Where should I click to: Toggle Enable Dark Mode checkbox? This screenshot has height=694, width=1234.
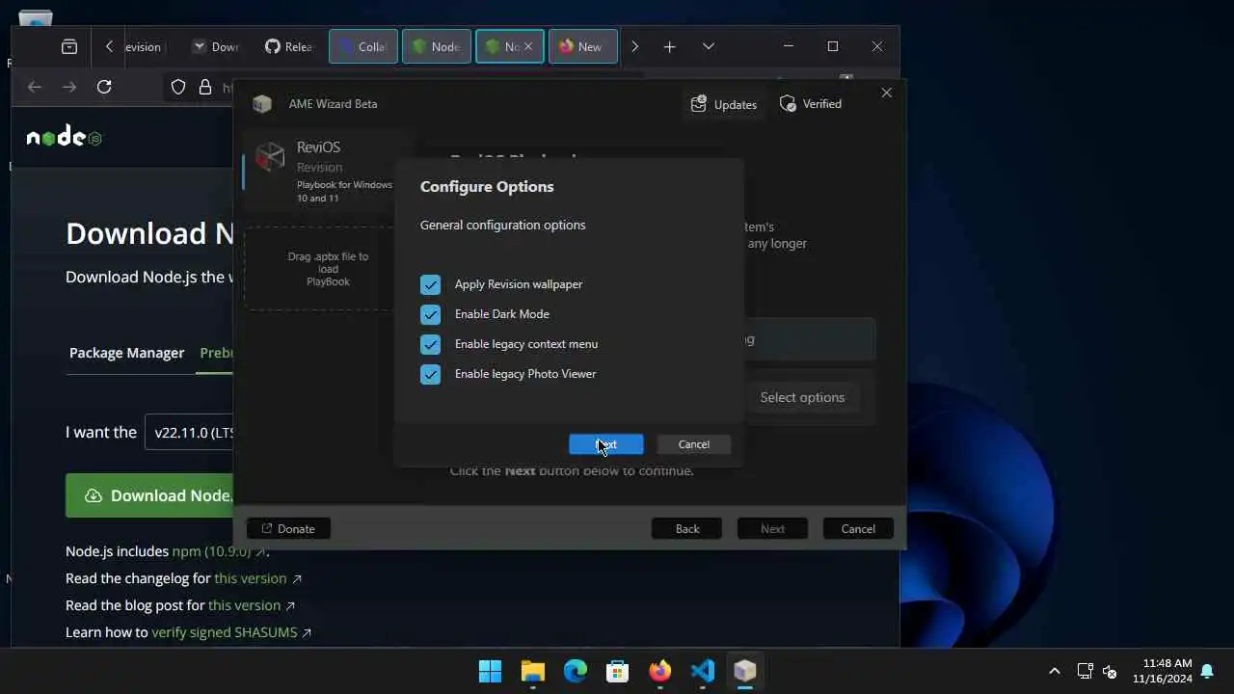[430, 314]
